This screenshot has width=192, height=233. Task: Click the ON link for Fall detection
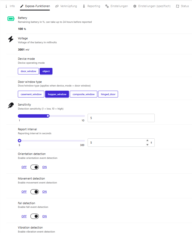point(45,216)
